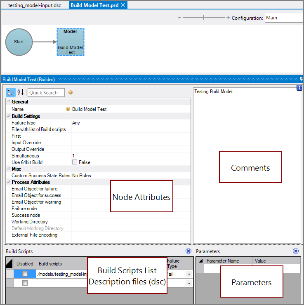
Task: Select the Start node in the diagram
Action: [x=19, y=42]
